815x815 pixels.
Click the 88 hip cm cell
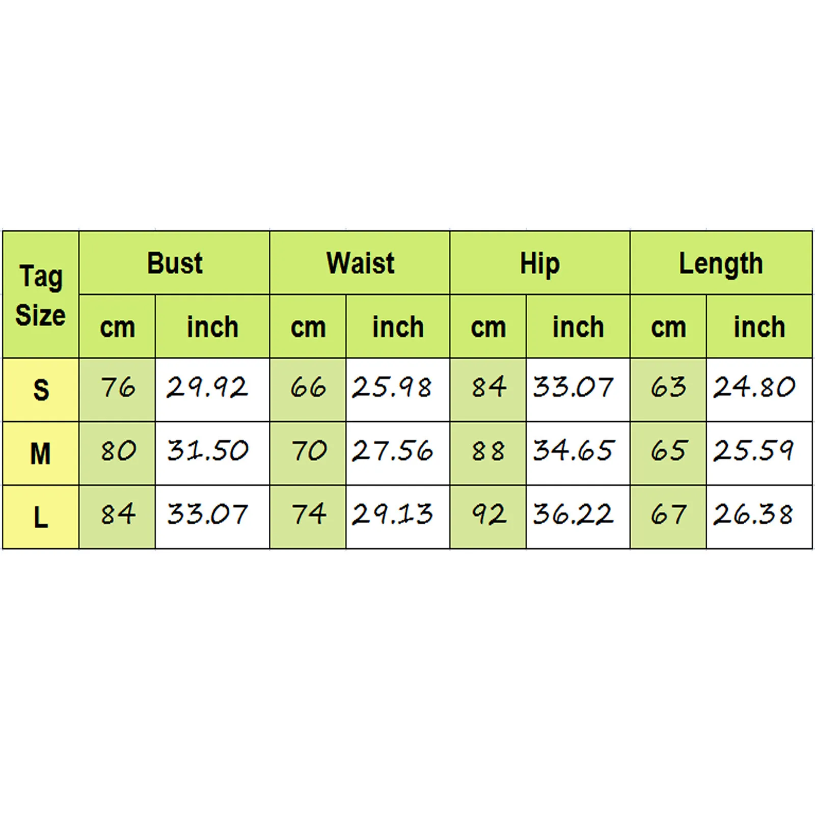[x=488, y=451]
